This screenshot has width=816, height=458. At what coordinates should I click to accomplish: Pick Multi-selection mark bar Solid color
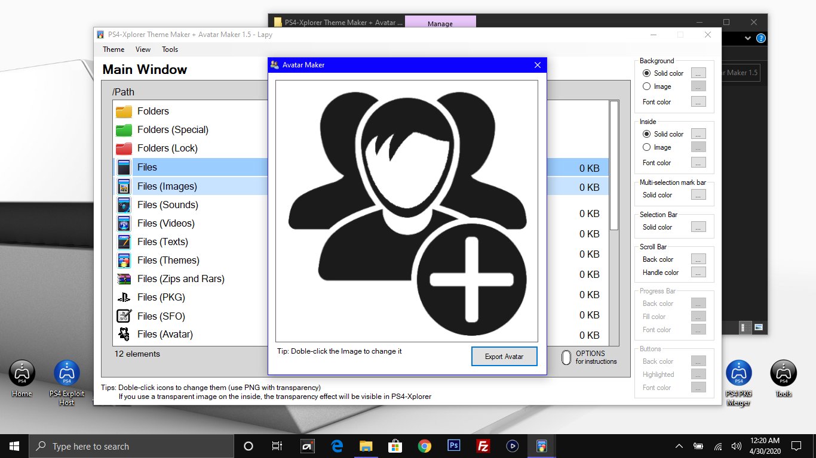tap(698, 195)
